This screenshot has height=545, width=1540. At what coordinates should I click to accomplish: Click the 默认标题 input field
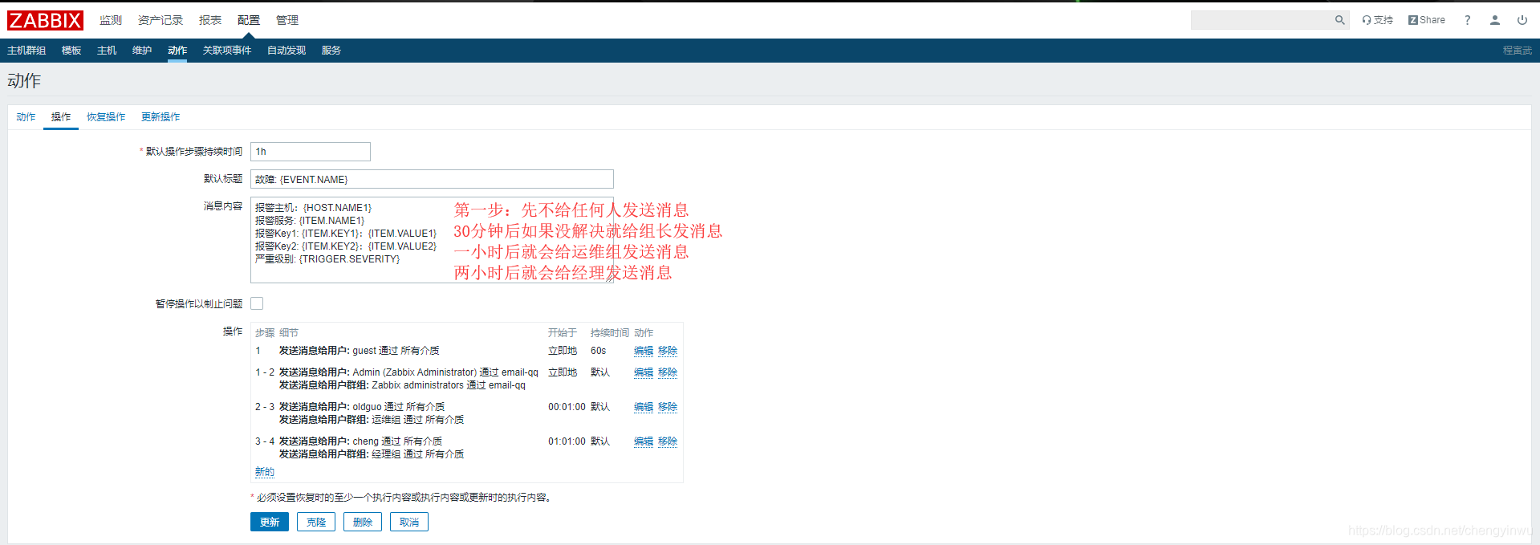(432, 179)
